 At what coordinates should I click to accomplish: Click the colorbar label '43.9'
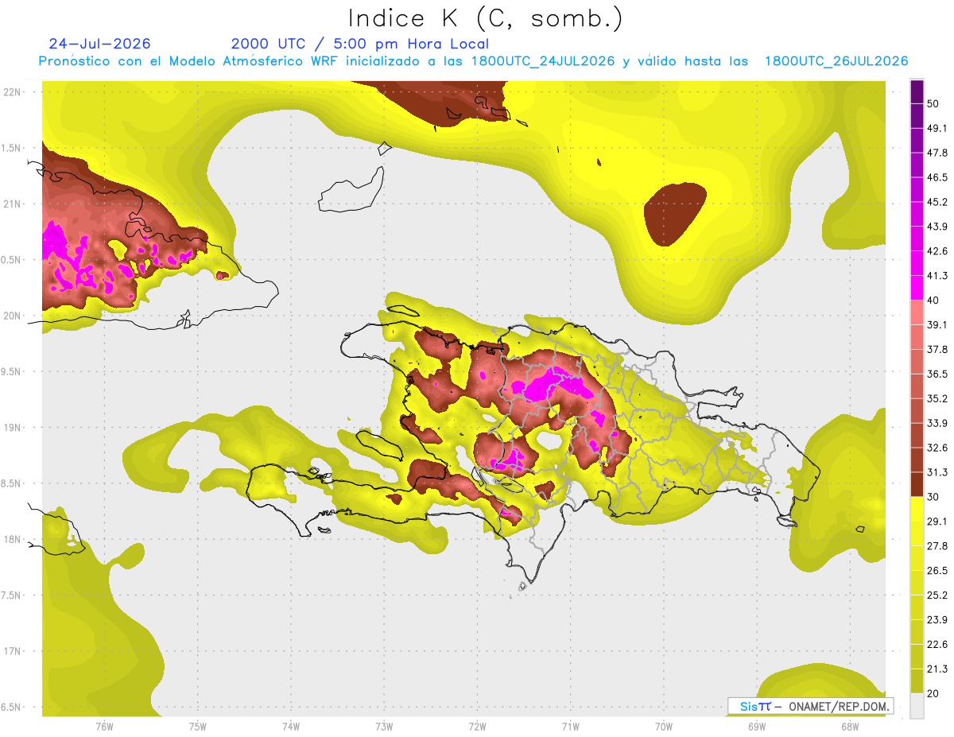(937, 227)
